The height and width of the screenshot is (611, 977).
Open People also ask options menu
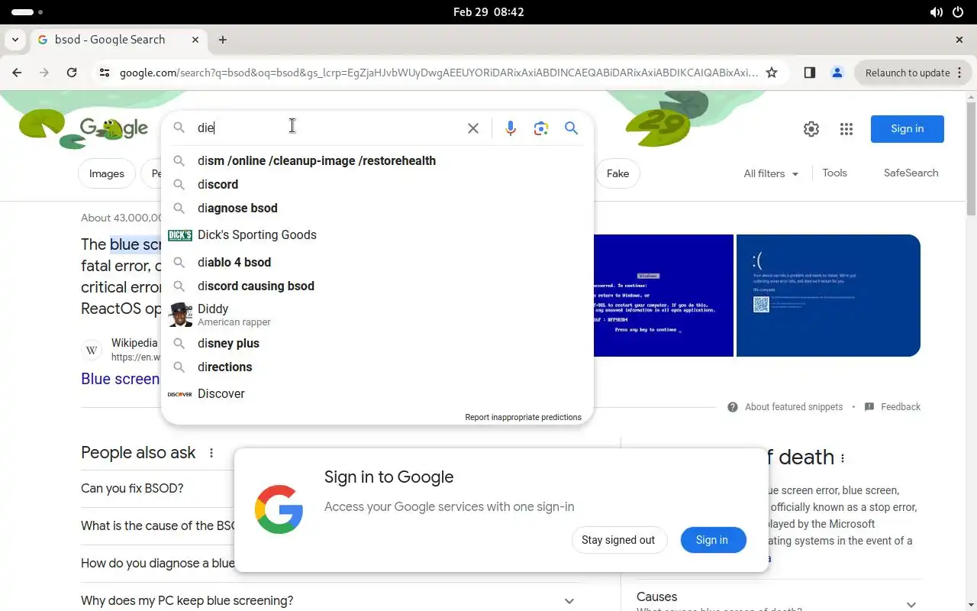pyautogui.click(x=211, y=453)
